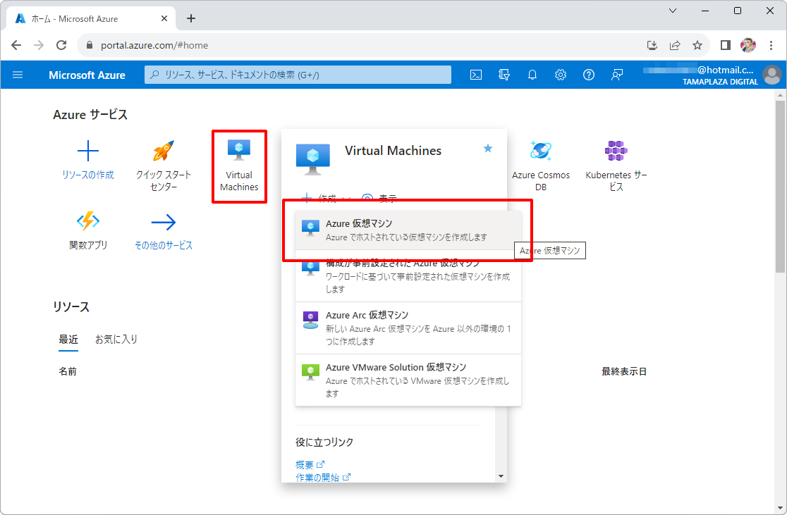Click the install app icon in address bar
The height and width of the screenshot is (515, 787).
(x=652, y=45)
